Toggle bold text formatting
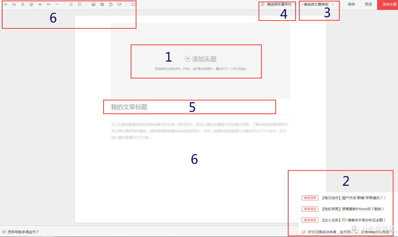Screen dimensions: 398x237 click(22, 4)
